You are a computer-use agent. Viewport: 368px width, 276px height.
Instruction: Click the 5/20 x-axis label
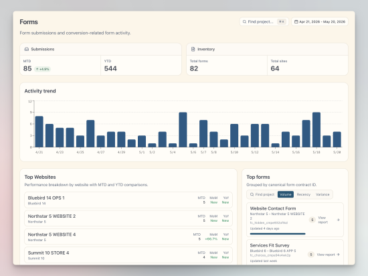click(x=337, y=152)
